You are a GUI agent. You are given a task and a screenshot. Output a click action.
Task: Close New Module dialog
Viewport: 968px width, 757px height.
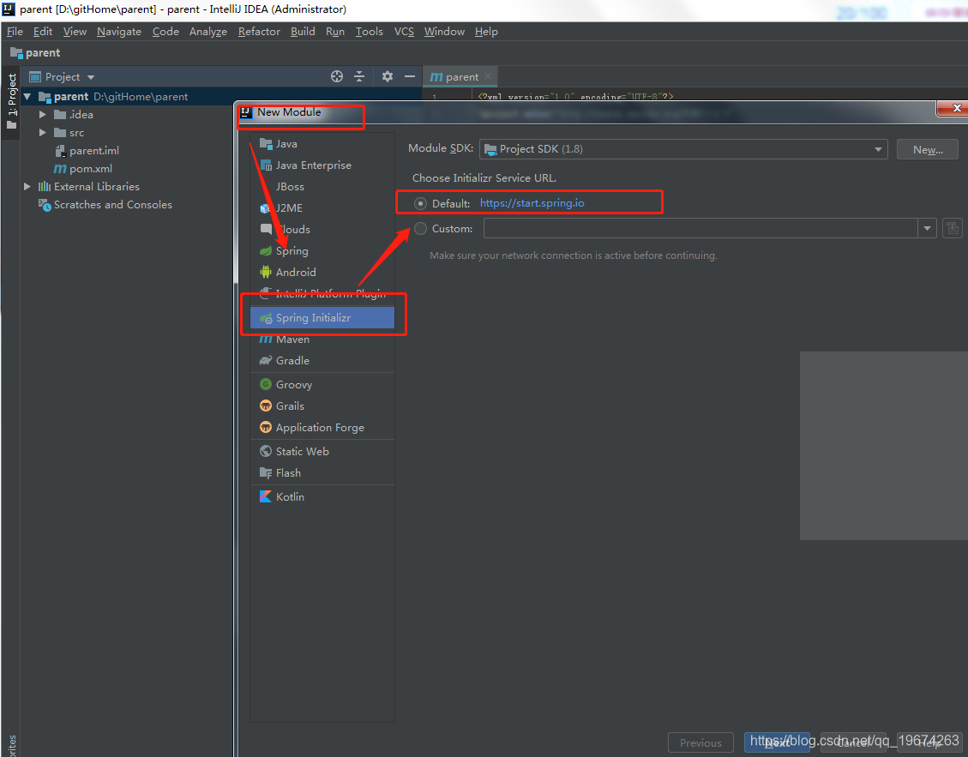[x=956, y=108]
